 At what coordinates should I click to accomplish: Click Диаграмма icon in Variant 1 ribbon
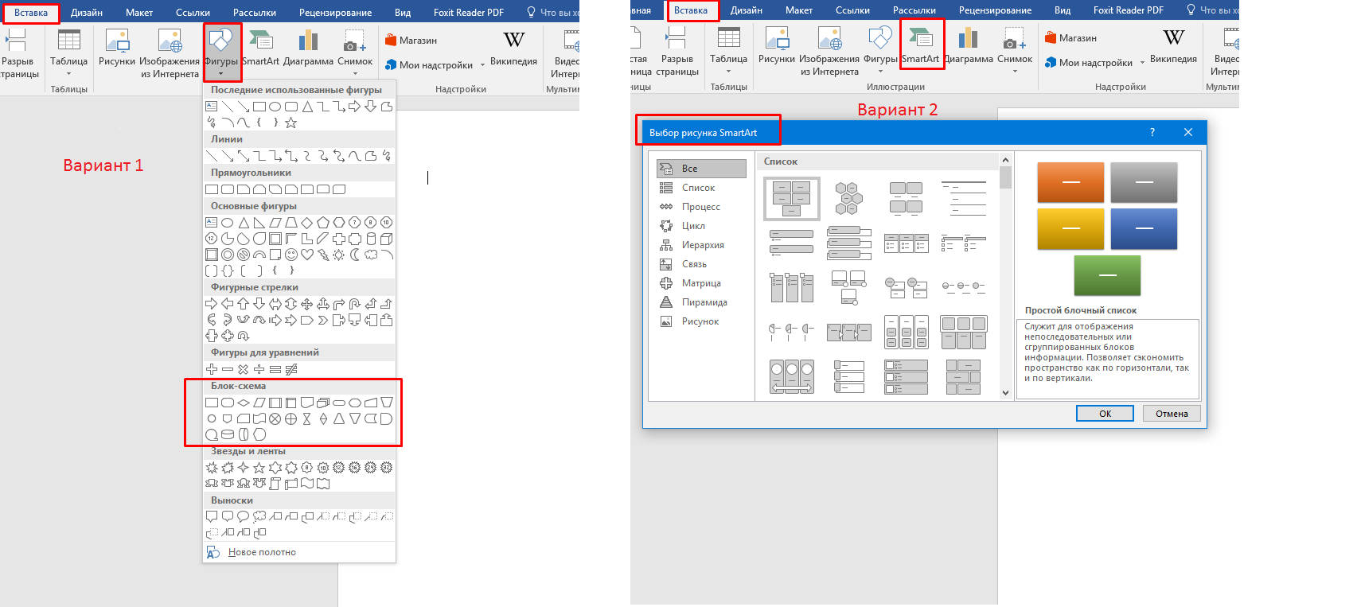[x=308, y=49]
